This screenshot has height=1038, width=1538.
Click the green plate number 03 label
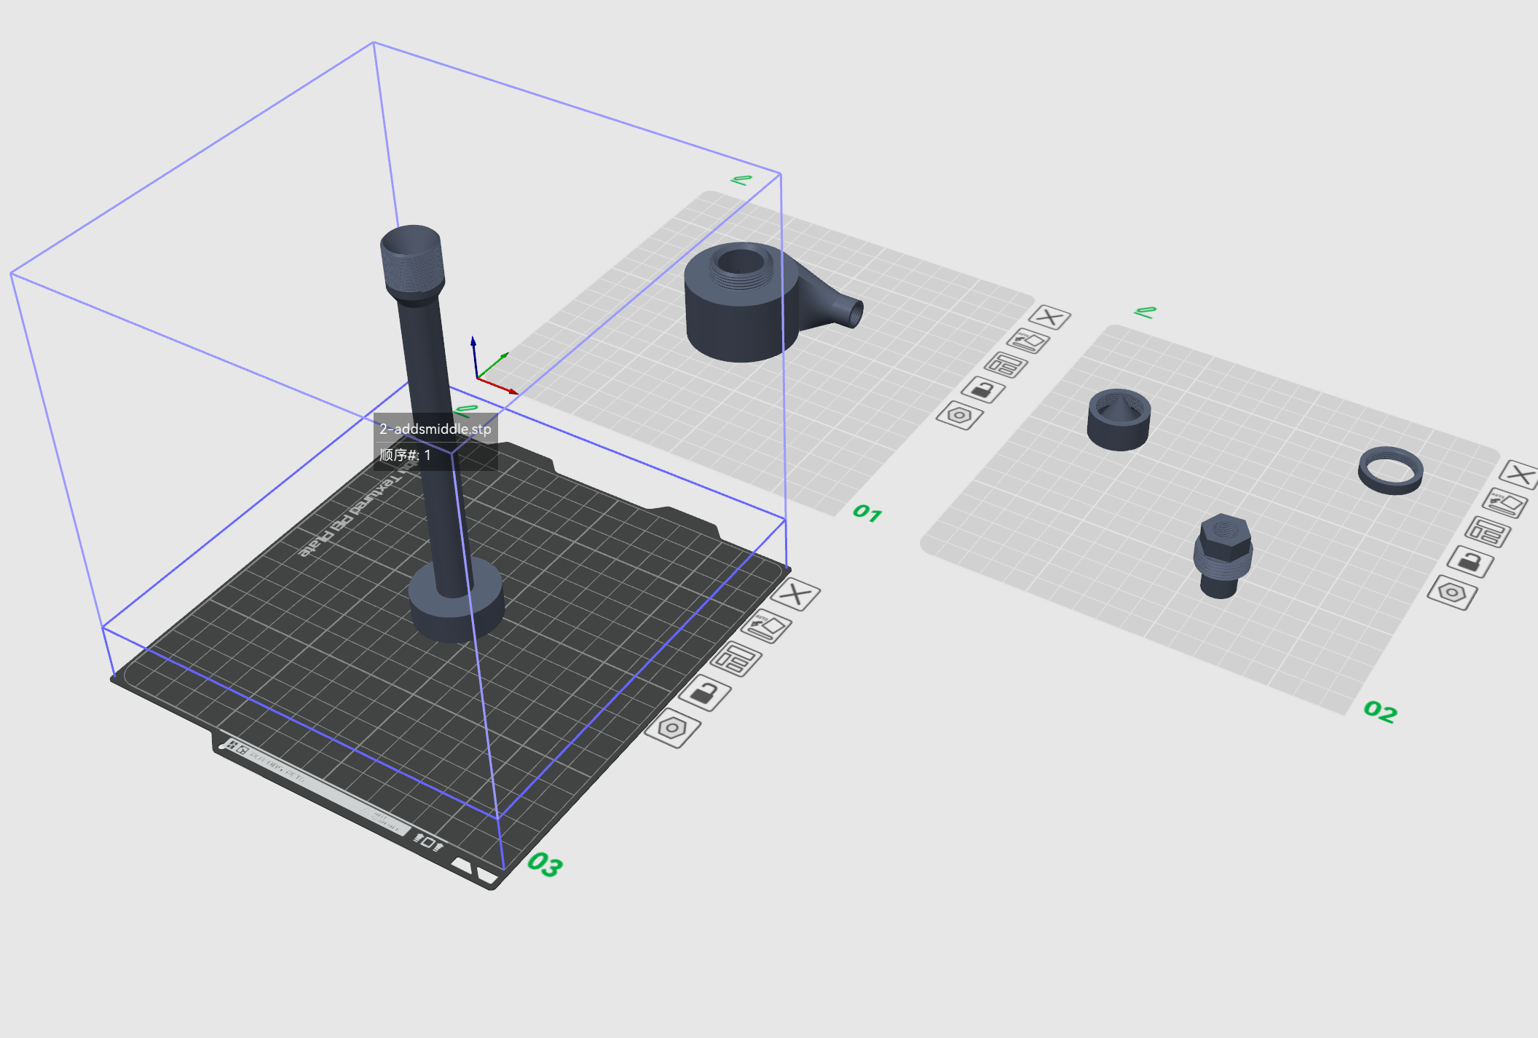pyautogui.click(x=545, y=864)
